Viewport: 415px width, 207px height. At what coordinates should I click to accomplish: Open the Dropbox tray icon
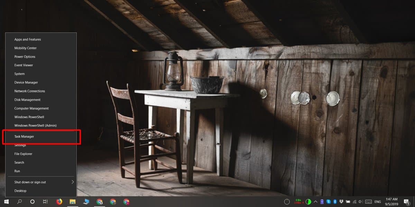click(x=341, y=201)
